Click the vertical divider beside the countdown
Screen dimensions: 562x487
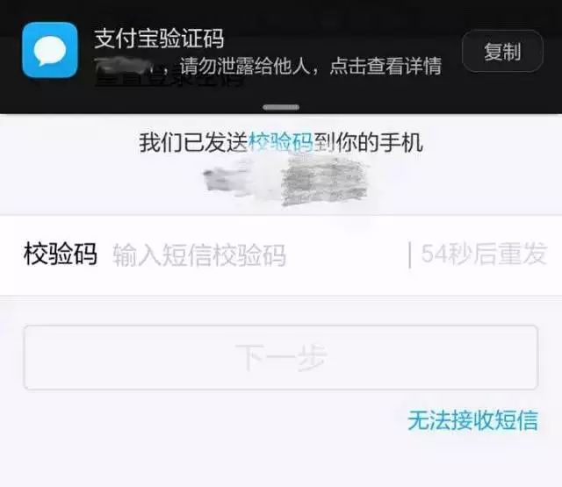[410, 254]
